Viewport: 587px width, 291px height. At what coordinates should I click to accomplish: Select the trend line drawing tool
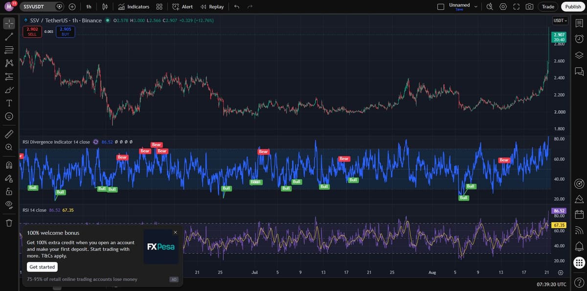pyautogui.click(x=9, y=37)
